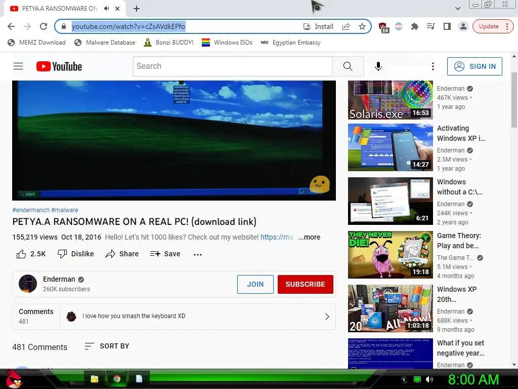Open the Game Theory video thumbnail
The image size is (518, 389).
(x=390, y=255)
